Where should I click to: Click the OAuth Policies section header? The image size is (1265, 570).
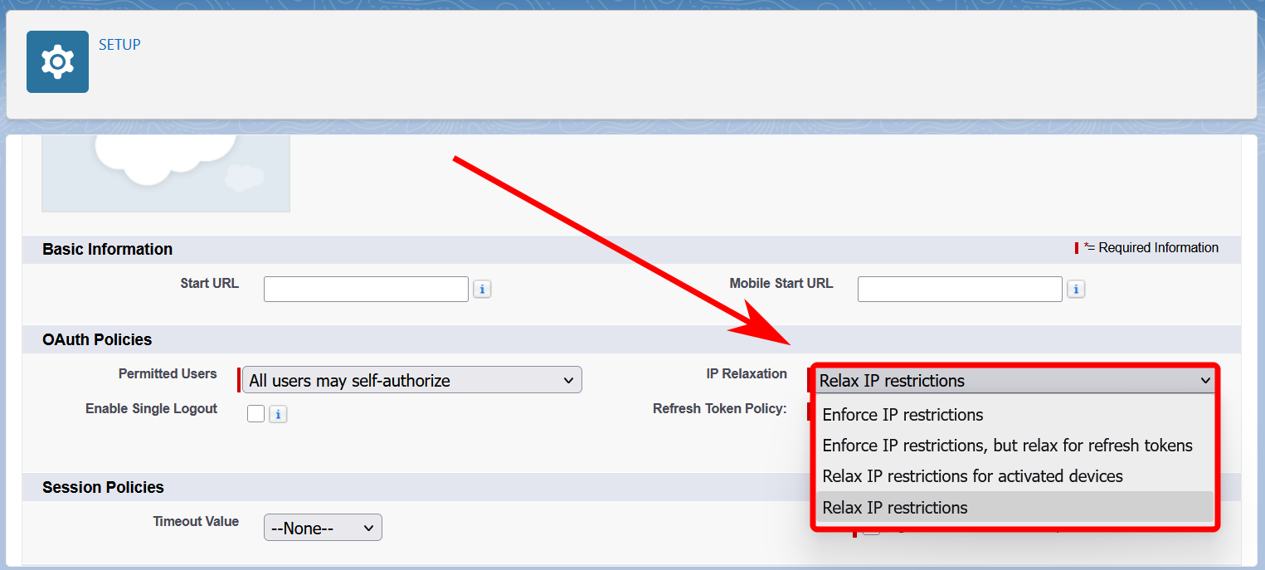[97, 339]
